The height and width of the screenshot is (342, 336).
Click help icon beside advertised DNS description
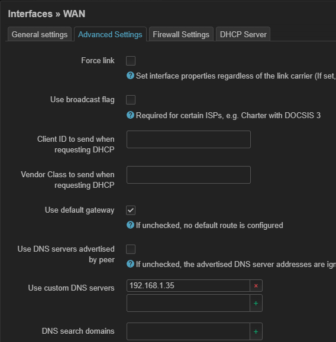coord(130,264)
